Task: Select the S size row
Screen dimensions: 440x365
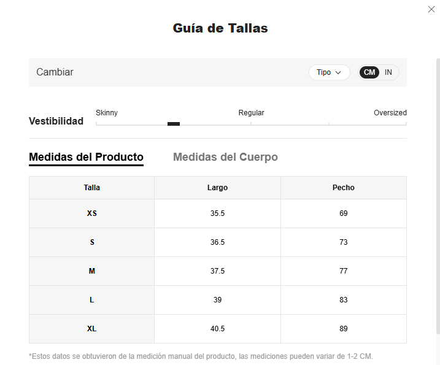Action: [218, 242]
